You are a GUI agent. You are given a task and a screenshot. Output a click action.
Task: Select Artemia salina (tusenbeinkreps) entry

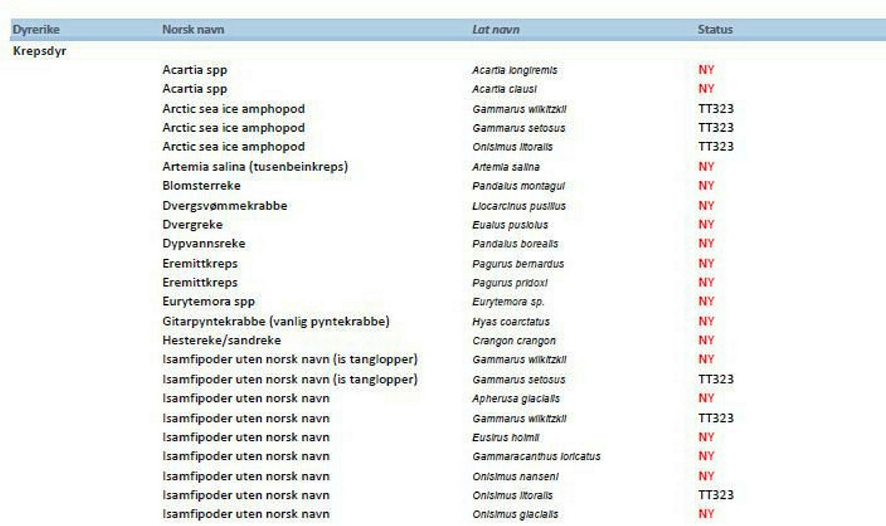tap(255, 166)
